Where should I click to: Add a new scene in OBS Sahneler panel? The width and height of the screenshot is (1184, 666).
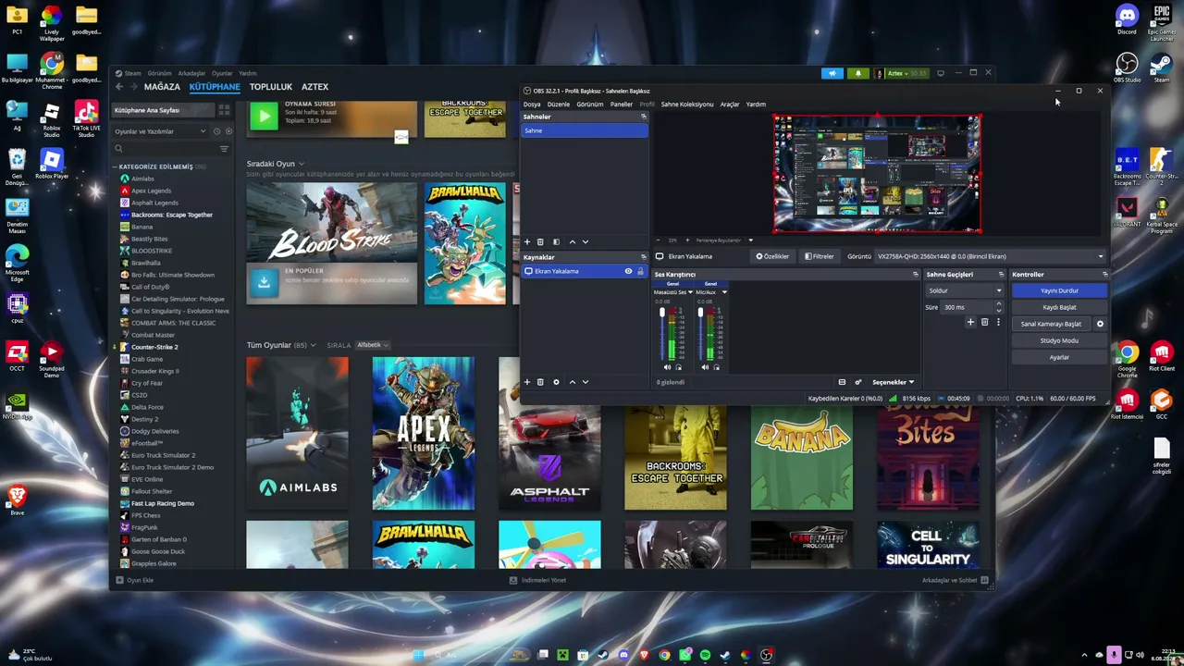528,241
